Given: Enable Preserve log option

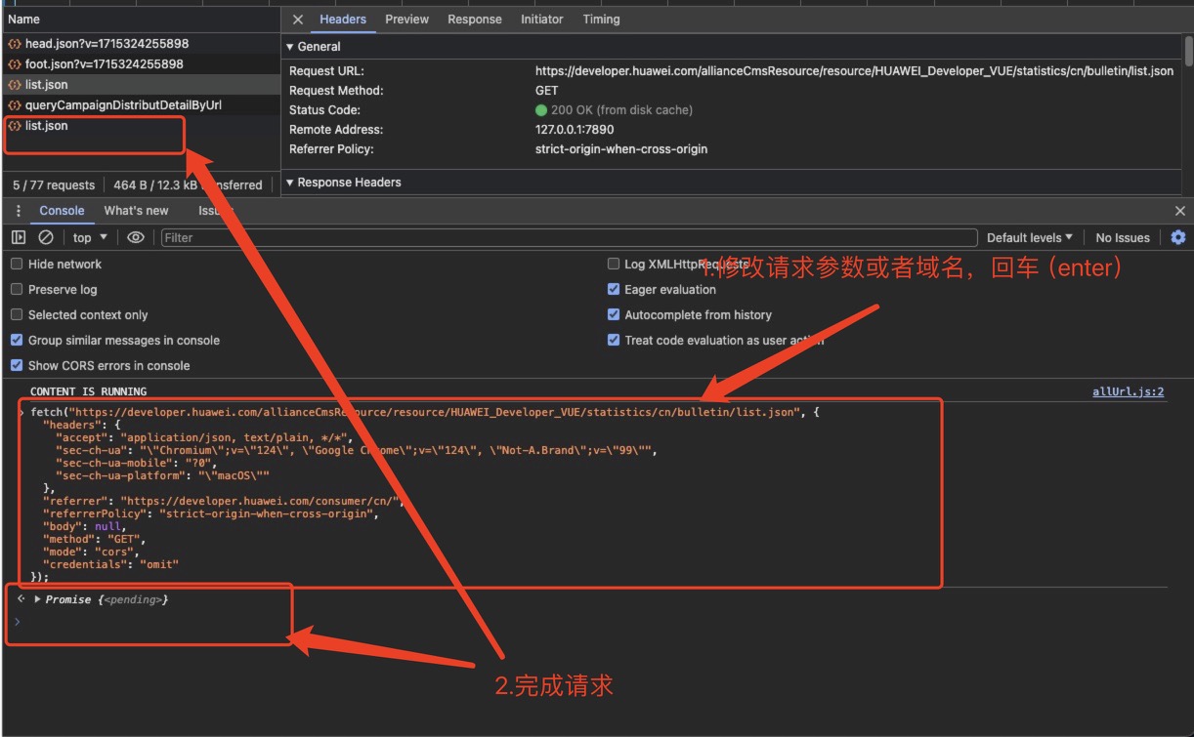Looking at the screenshot, I should [17, 290].
